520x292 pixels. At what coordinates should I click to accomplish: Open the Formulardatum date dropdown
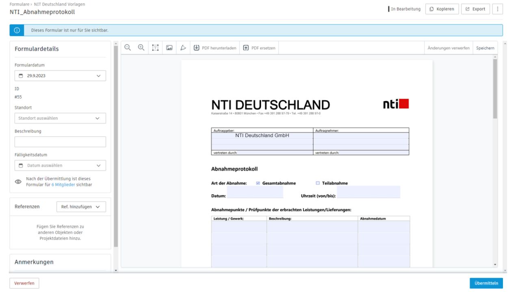pos(60,76)
